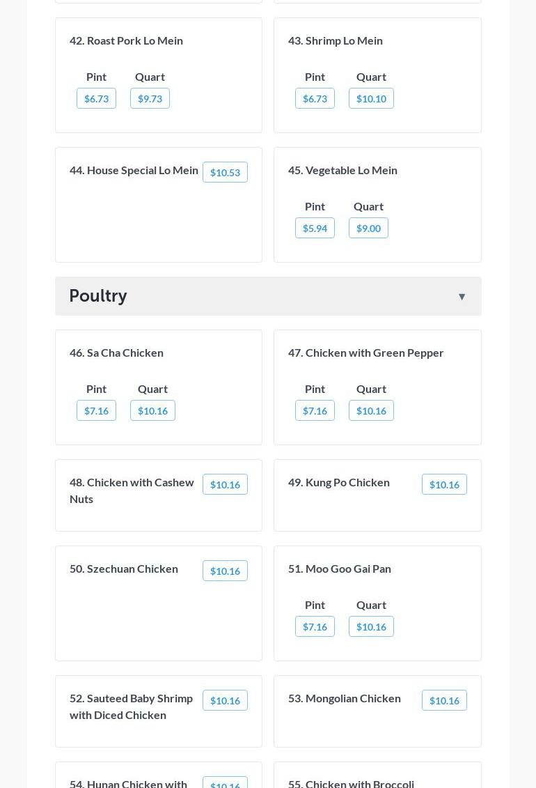Viewport: 536px width, 788px height.
Task: Add Mongolian Chicken price button
Action: pos(444,700)
